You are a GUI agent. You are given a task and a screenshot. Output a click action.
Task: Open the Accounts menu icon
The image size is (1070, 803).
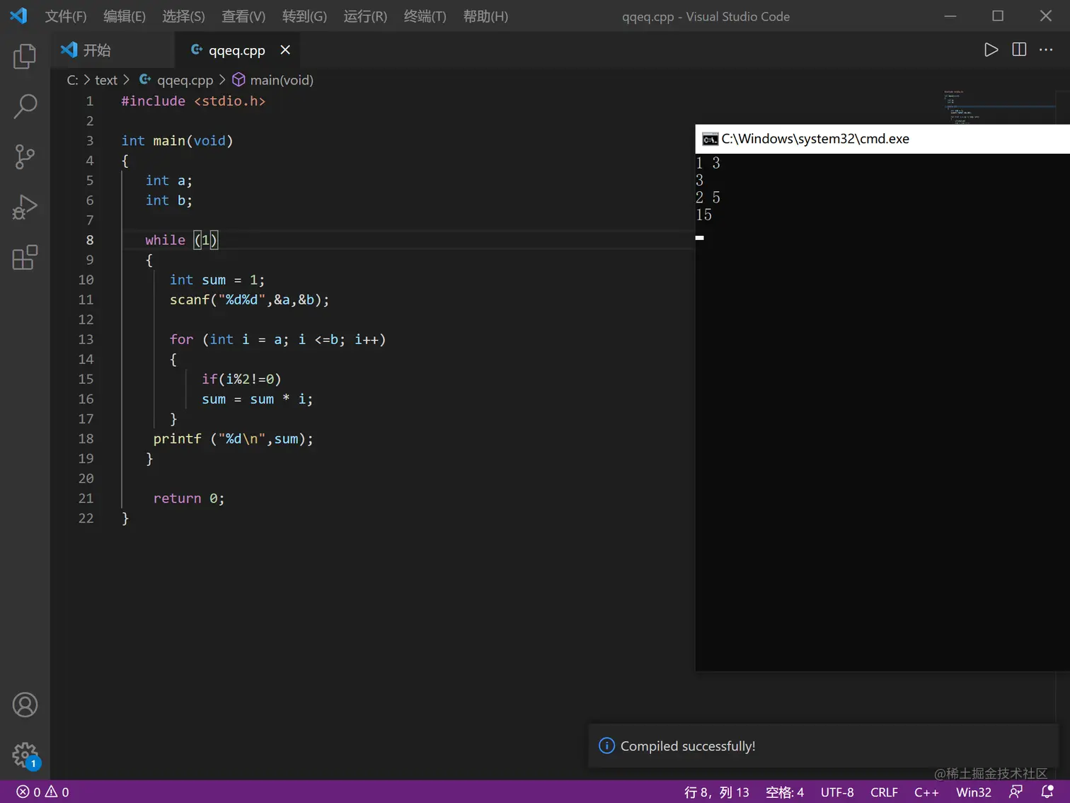click(25, 705)
